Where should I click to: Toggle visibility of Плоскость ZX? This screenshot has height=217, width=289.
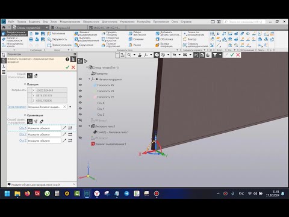(x=80, y=91)
